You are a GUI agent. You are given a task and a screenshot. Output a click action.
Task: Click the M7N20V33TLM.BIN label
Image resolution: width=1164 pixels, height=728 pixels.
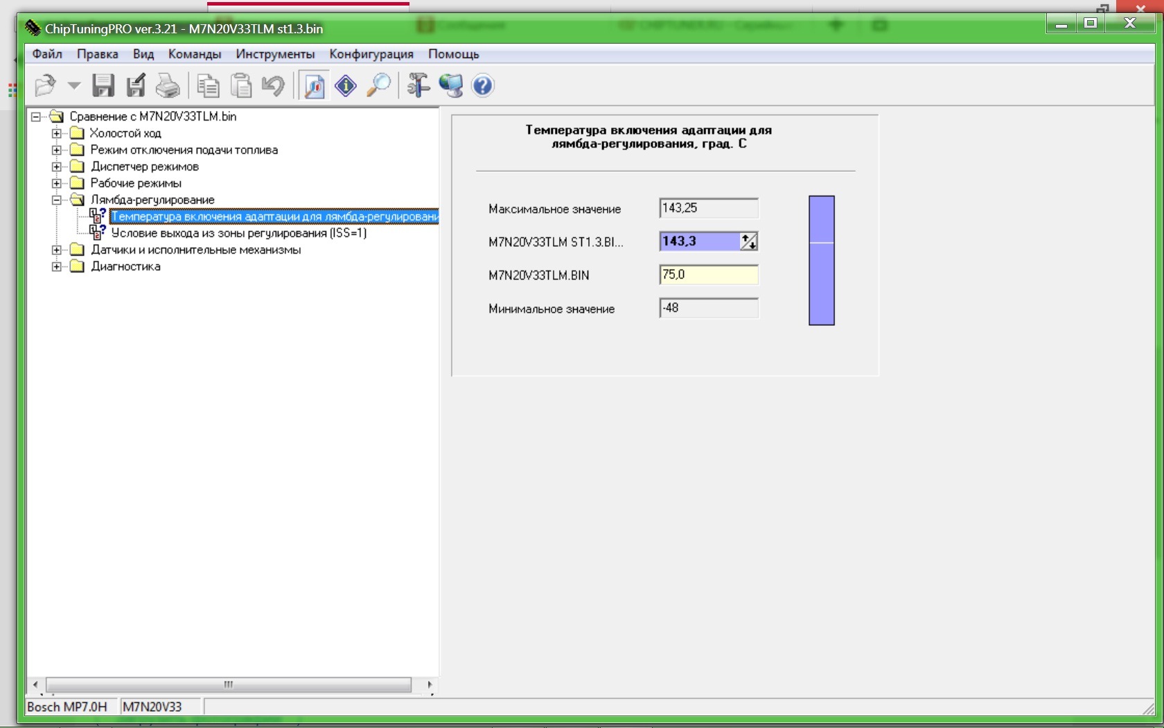click(539, 275)
